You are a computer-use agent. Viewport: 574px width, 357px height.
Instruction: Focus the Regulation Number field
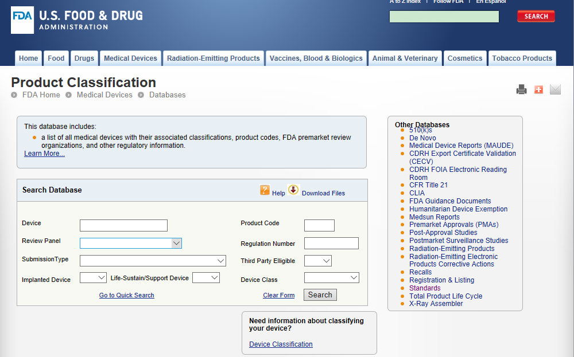point(331,244)
